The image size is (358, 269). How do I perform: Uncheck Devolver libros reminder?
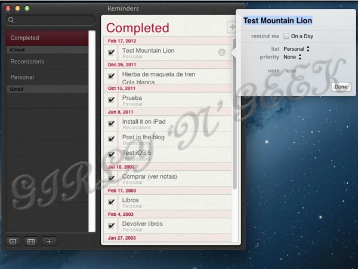coord(111,226)
